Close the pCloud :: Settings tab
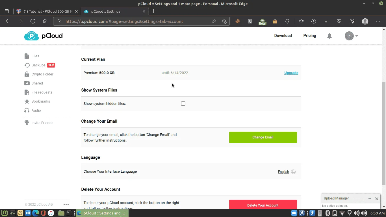Image resolution: width=386 pixels, height=217 pixels. point(144,11)
